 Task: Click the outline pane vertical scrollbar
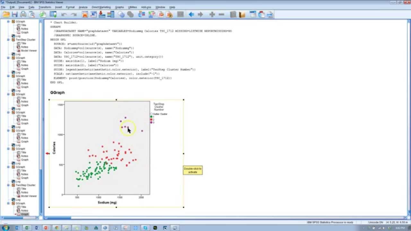pyautogui.click(x=41, y=118)
